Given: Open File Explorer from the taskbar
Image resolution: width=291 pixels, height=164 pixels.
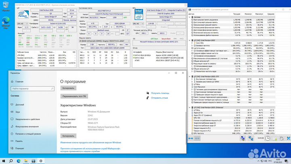Looking at the screenshot, I should (26, 161).
